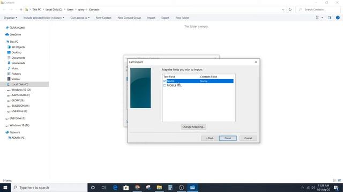The image size is (343, 192).
Task: Open Microsoft Store from taskbar
Action: point(126,187)
